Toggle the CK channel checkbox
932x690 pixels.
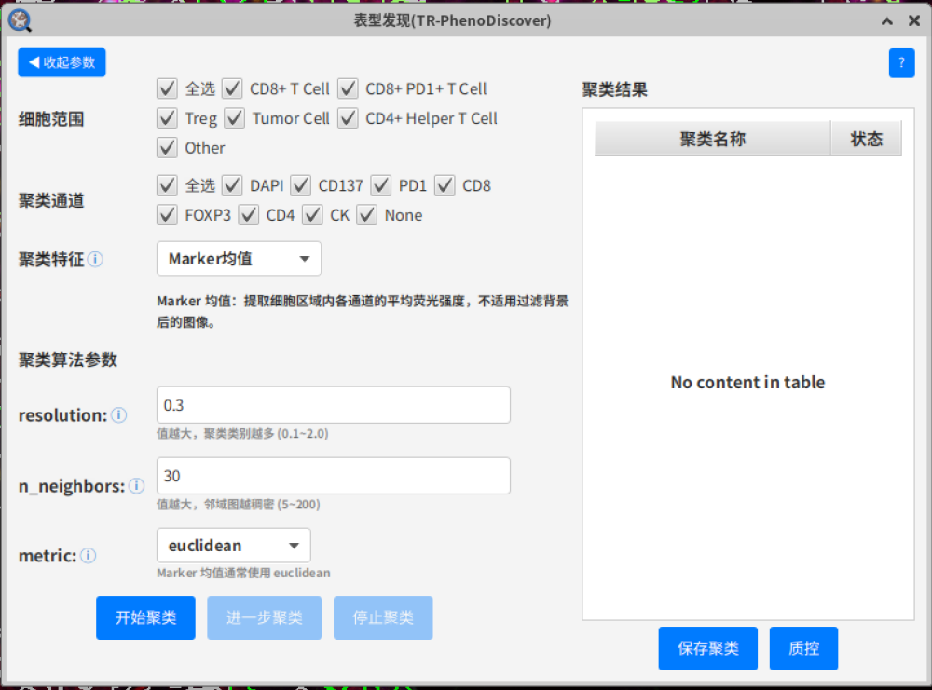point(312,215)
